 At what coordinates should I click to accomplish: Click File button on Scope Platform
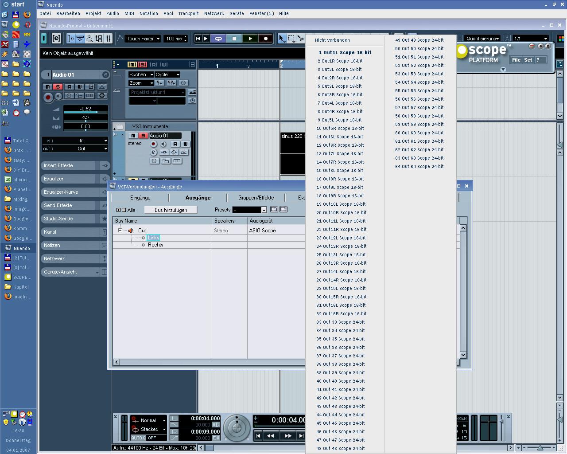pos(516,60)
